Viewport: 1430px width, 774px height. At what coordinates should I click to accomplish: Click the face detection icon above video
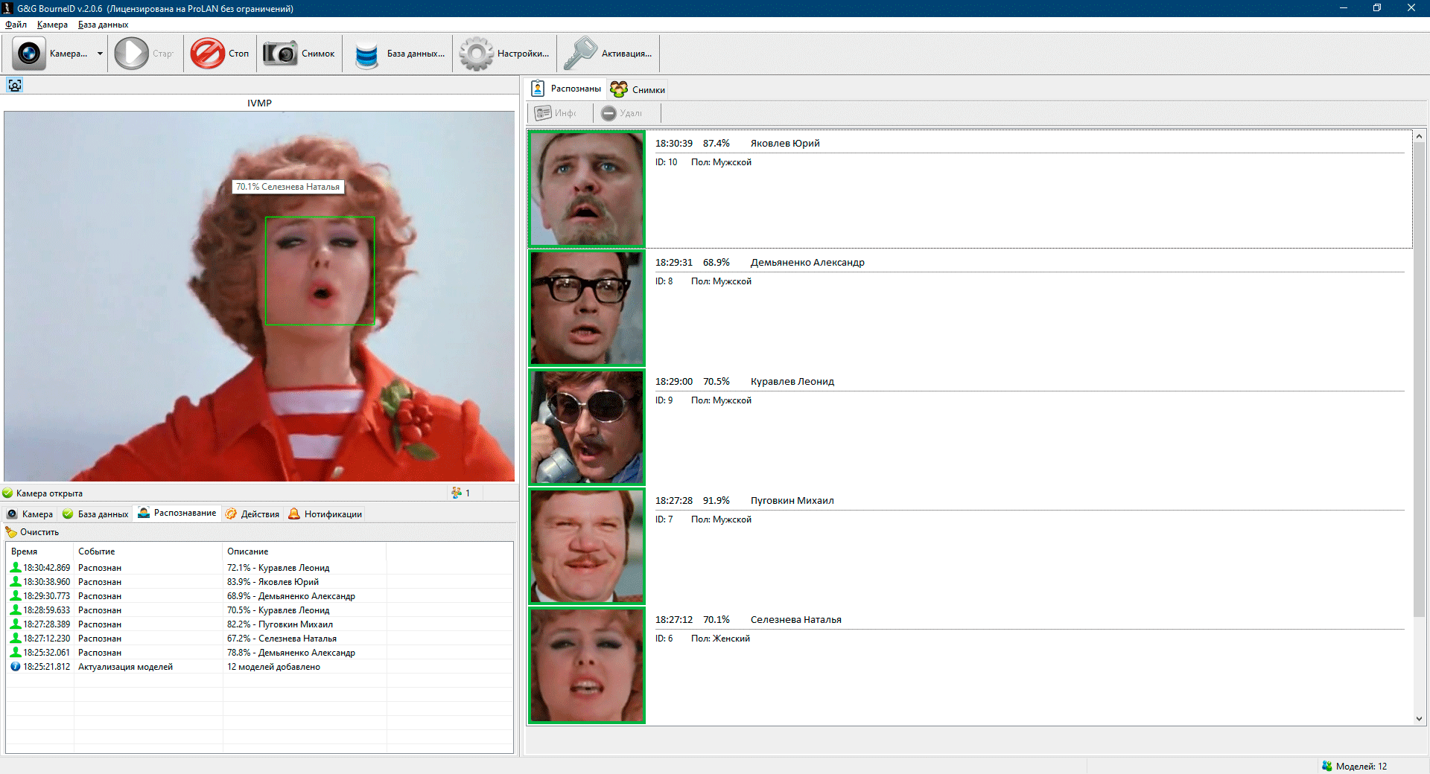pos(15,86)
